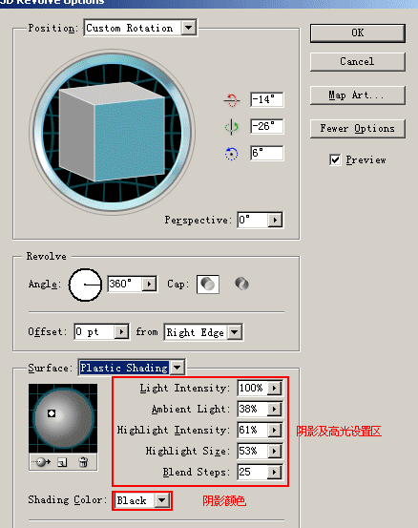Click the Cancel button

(358, 62)
